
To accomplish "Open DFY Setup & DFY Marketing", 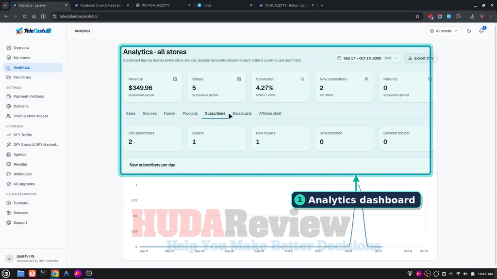I will point(33,144).
